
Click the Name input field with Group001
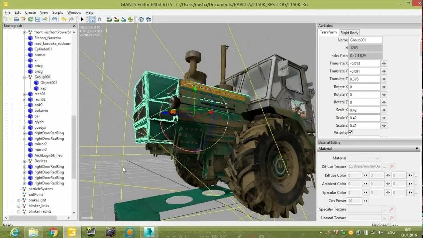tap(365, 40)
